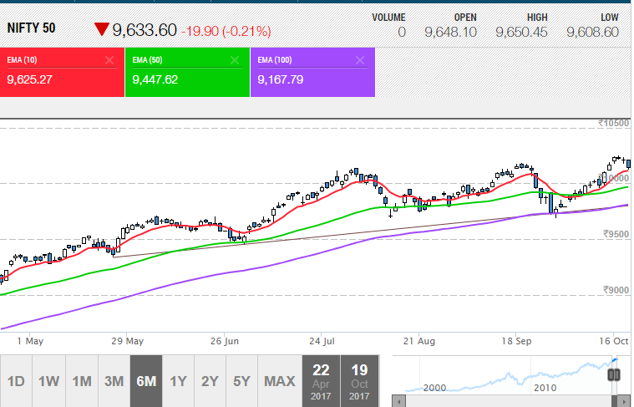Image resolution: width=634 pixels, height=407 pixels.
Task: Click the ₹9000 price axis label
Action: click(x=616, y=290)
